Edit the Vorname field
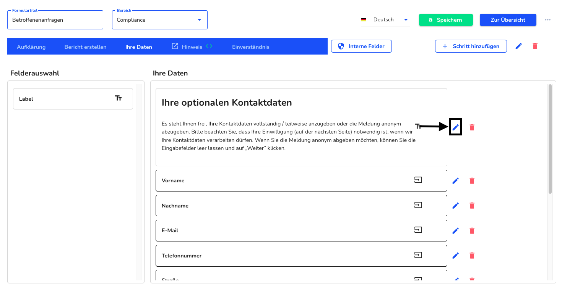The image size is (562, 288). click(x=455, y=181)
